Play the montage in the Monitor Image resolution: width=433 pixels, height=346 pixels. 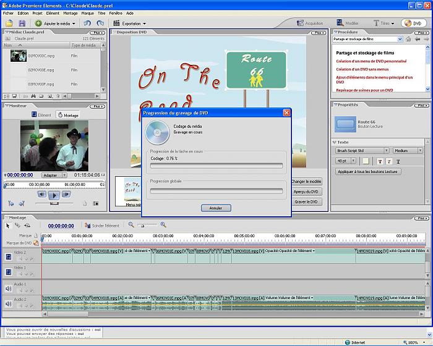(x=54, y=195)
